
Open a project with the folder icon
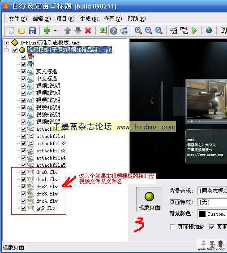pyautogui.click(x=21, y=31)
